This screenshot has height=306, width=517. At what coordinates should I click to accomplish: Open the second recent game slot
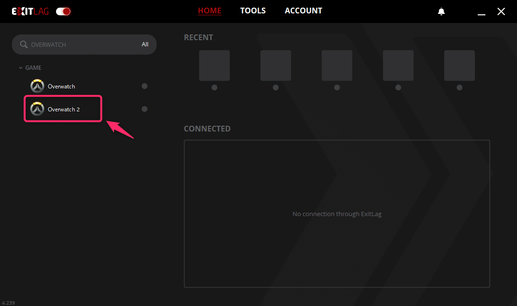tap(276, 66)
